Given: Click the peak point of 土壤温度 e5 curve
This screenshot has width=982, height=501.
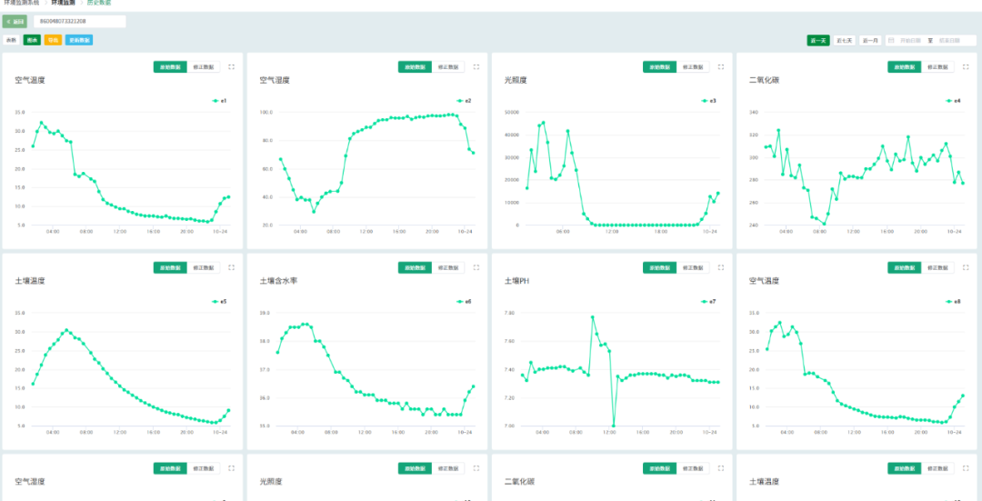Looking at the screenshot, I should click(66, 330).
